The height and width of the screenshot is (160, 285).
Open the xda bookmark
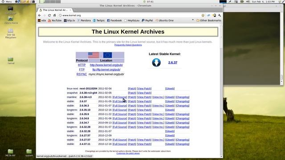[x=42, y=20]
